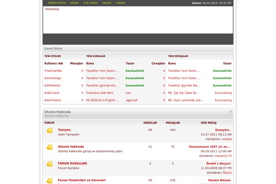Open the TAKVİM calendar page
276x184 pixels.
107,3
